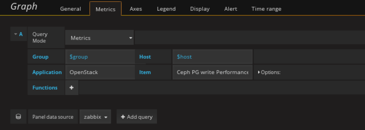Viewport: 365px width, 130px height.
Task: Open the Time range tab
Action: 266,9
